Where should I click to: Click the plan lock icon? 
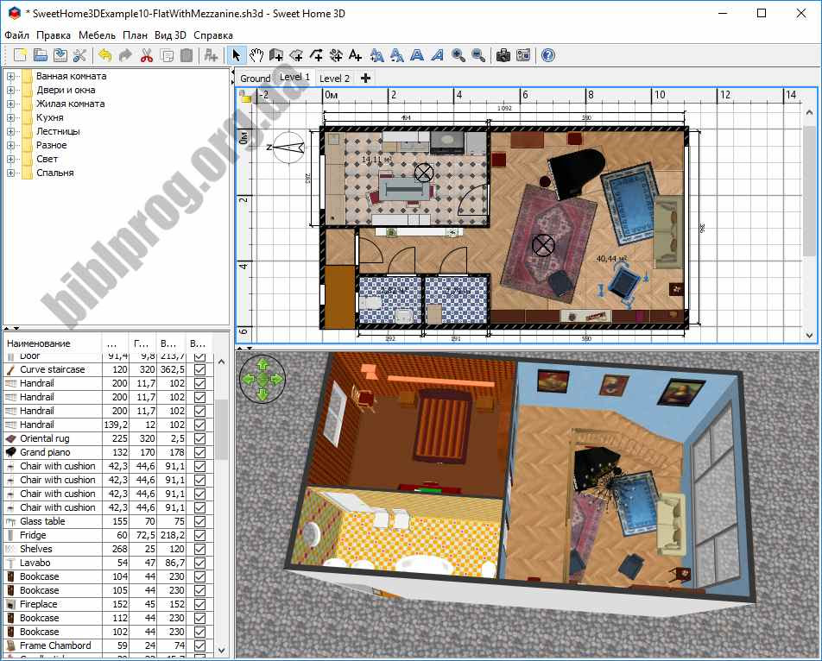[246, 96]
